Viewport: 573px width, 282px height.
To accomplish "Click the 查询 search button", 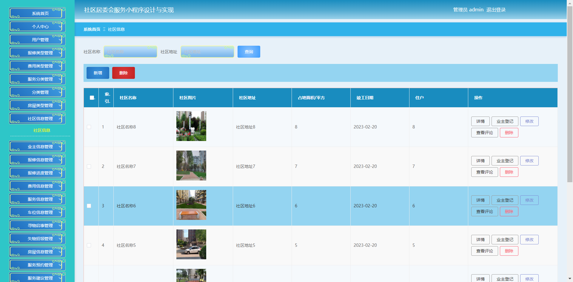I will [x=249, y=52].
